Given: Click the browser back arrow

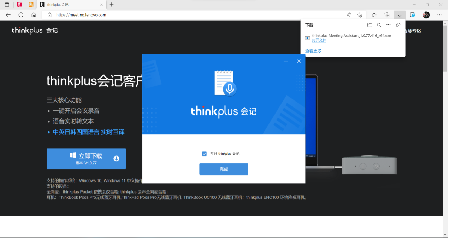Looking at the screenshot, I should (8, 15).
